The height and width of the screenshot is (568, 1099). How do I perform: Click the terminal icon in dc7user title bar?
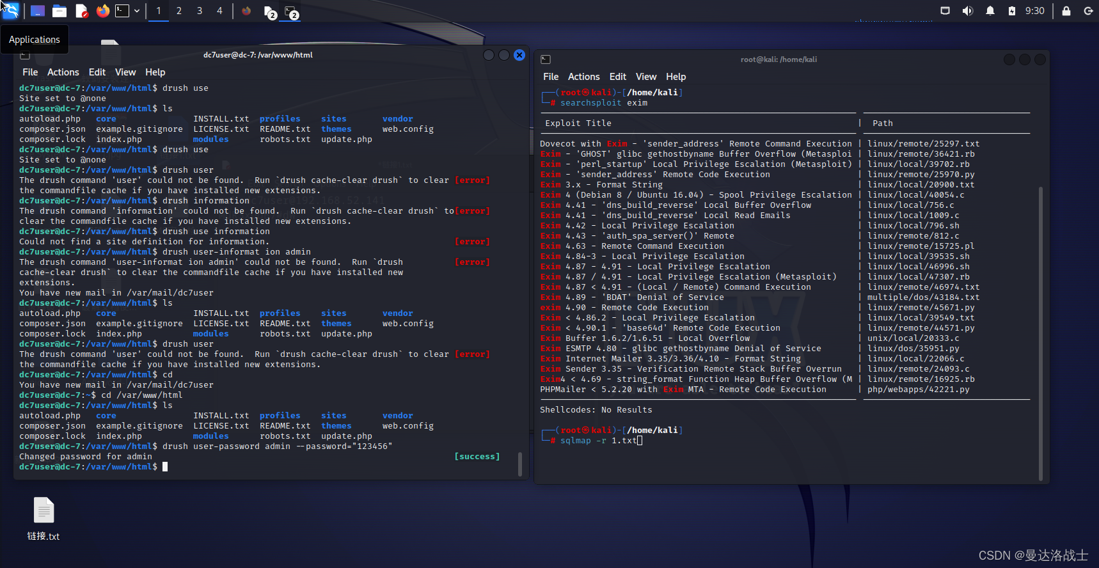(25, 56)
